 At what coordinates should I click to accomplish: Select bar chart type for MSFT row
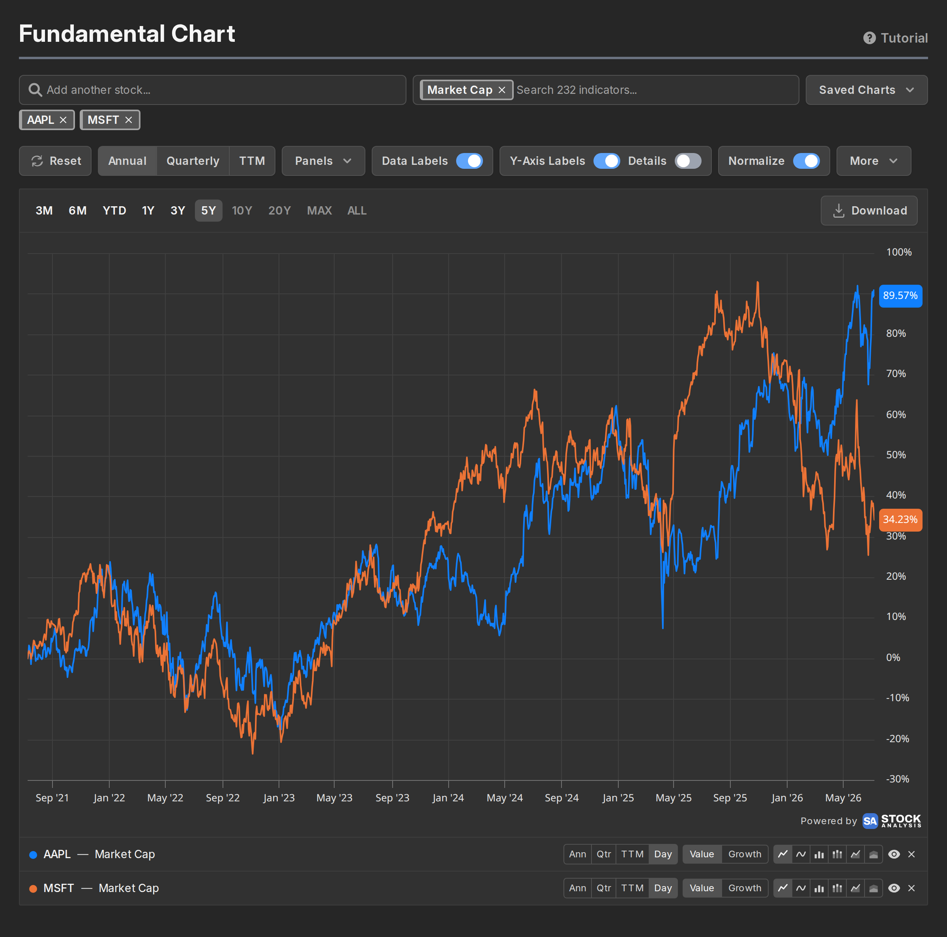pos(819,888)
